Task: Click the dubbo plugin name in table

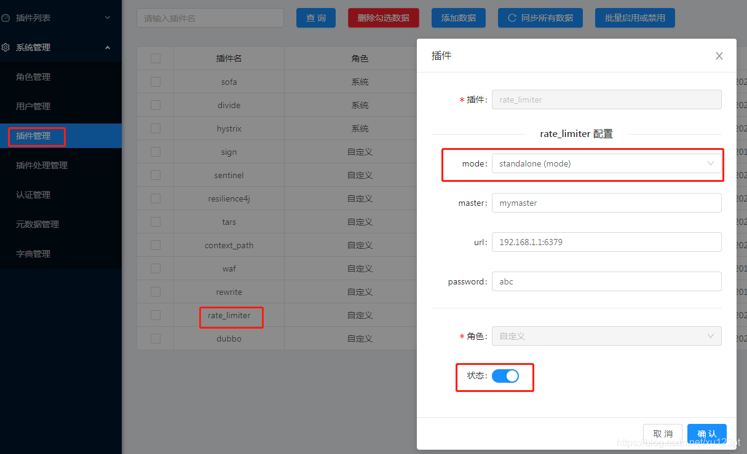Action: [229, 339]
